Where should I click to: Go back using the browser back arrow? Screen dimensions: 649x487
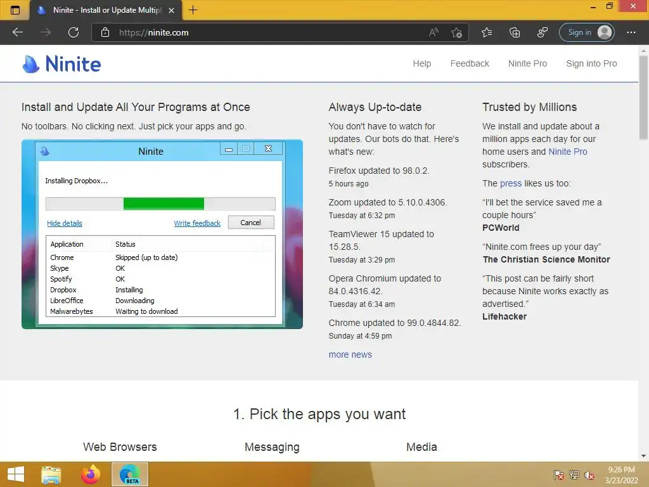pos(18,32)
